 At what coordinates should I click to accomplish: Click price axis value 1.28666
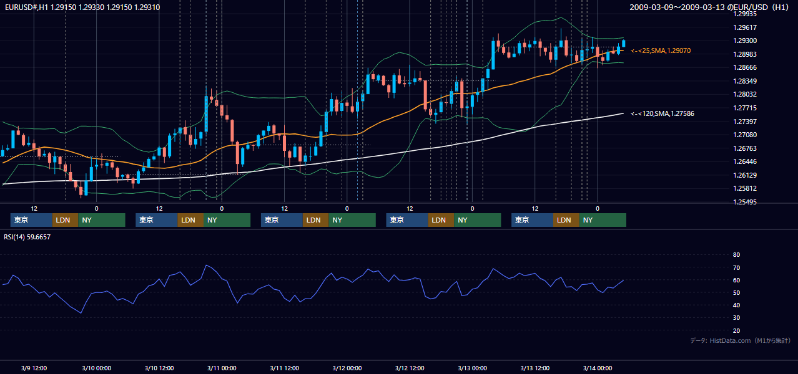tap(745, 67)
